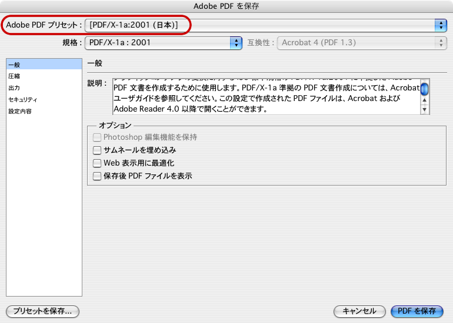
Task: Enable サムネールを埋め込み checkbox
Action: 97,150
